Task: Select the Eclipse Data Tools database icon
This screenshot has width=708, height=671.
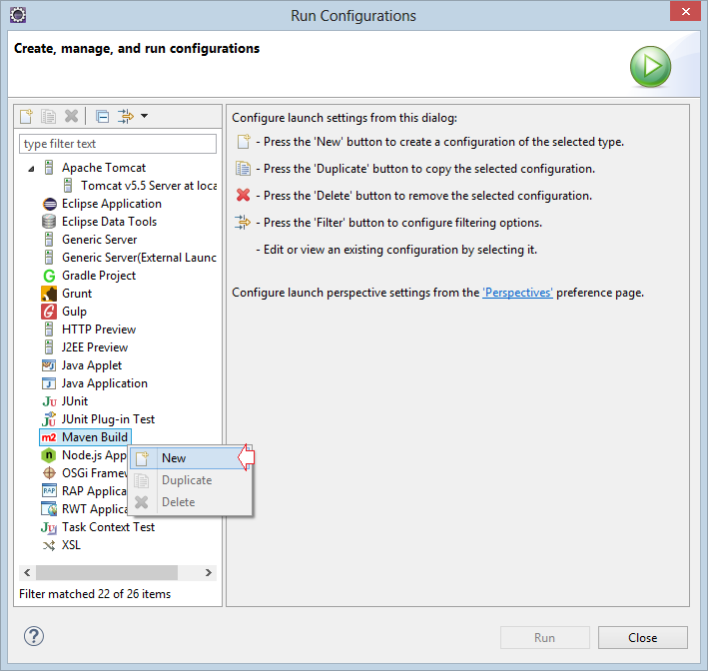Action: (49, 222)
